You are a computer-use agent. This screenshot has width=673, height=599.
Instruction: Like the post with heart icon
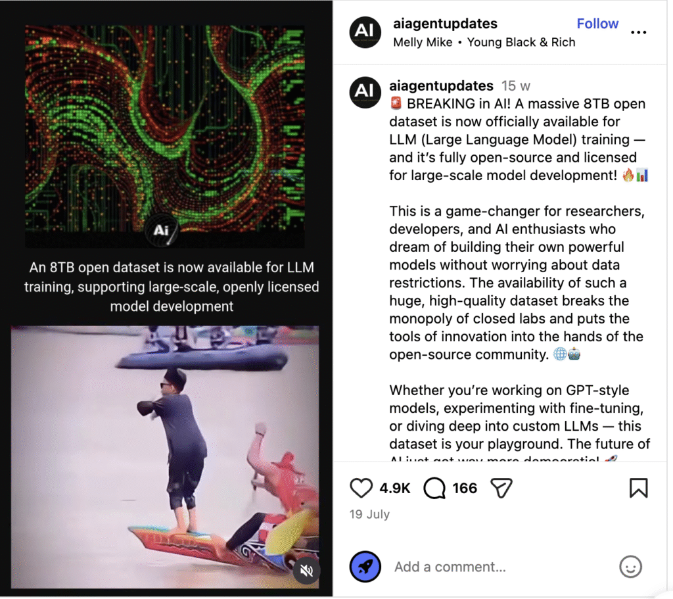pos(361,489)
